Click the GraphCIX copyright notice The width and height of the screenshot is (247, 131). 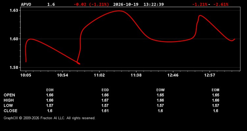(x=49, y=118)
